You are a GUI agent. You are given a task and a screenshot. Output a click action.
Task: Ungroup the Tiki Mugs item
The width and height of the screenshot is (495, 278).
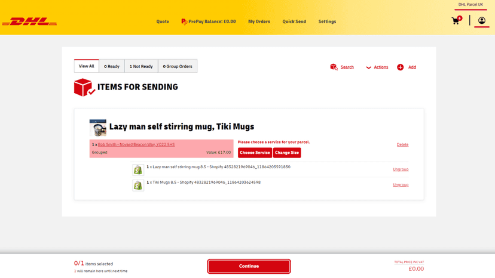pos(401,185)
